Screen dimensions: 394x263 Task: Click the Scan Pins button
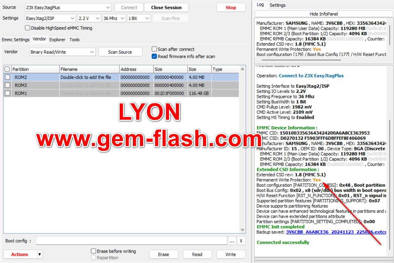coord(170,18)
